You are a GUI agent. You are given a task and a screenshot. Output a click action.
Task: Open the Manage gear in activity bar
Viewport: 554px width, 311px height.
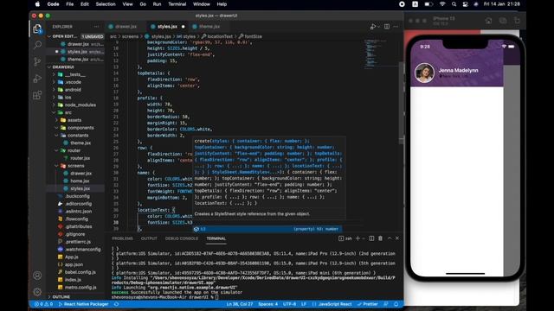(37, 292)
